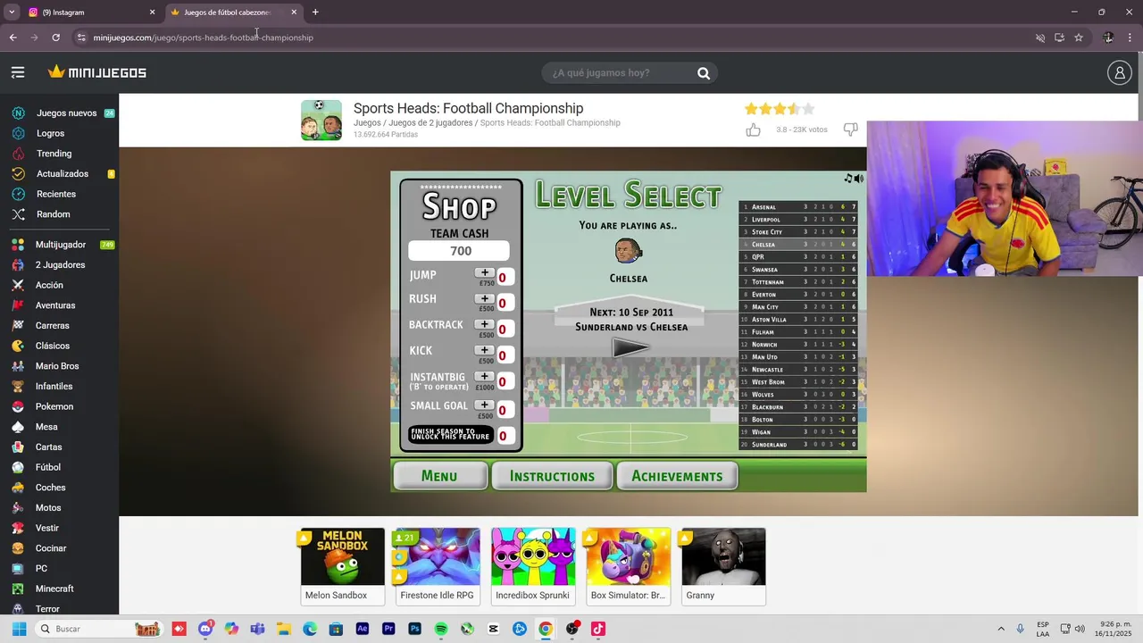1143x643 pixels.
Task: Click the thumbs-up like icon
Action: (x=754, y=129)
